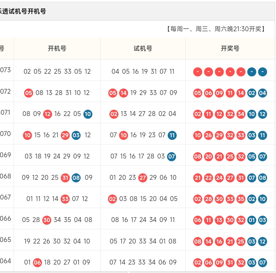The image size is (276, 273).
Task: Click red ball 34 in row 071 开奖号
Action: 241,114
